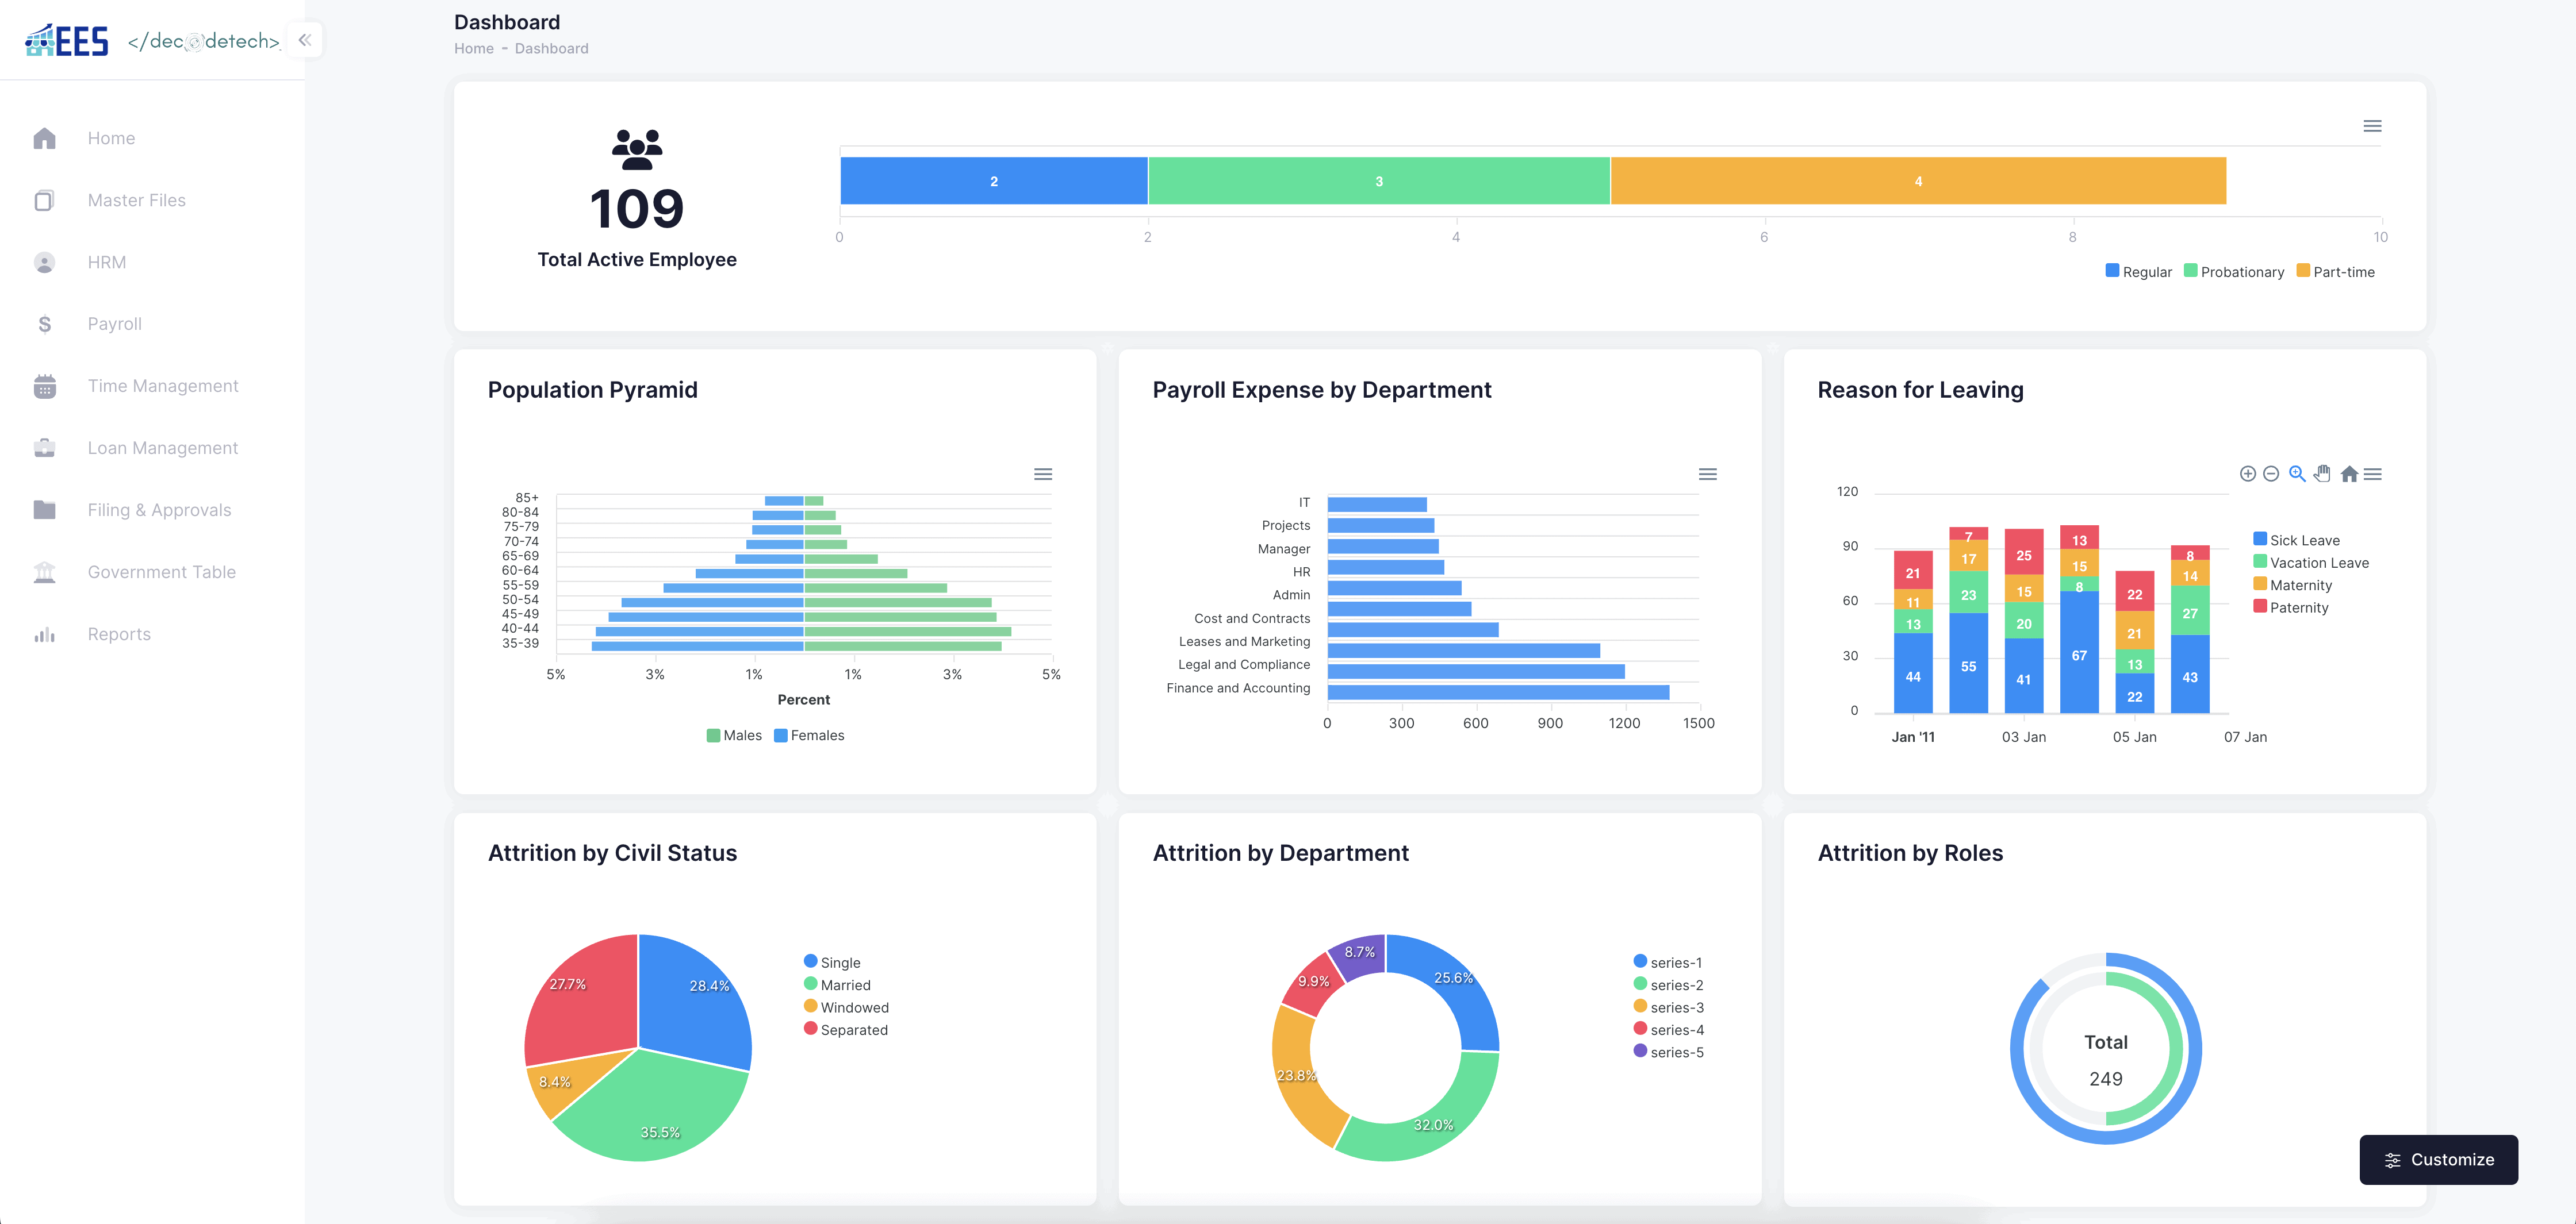Viewport: 2576px width, 1224px height.
Task: Click the zoom-in icon on Reason for Leaving chart
Action: 2296,474
